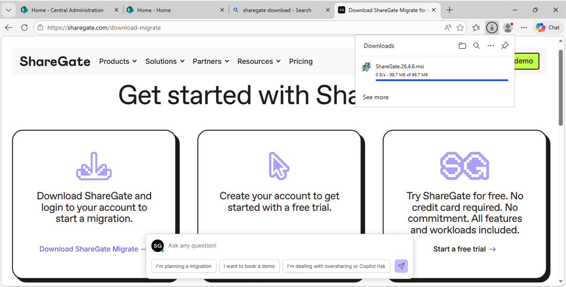The width and height of the screenshot is (566, 287).
Task: Click the green demo button
Action: click(527, 61)
